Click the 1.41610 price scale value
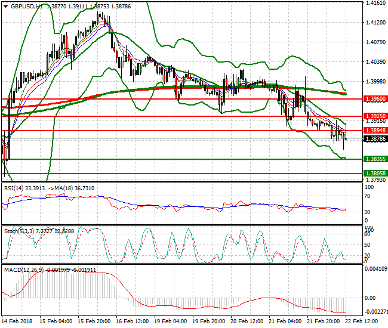Viewport: 388px width, 328px height. [x=375, y=3]
